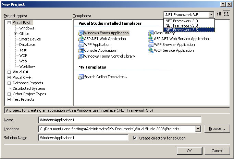Pick the WPF Application template icon
The height and width of the screenshot is (159, 234).
tap(81, 45)
